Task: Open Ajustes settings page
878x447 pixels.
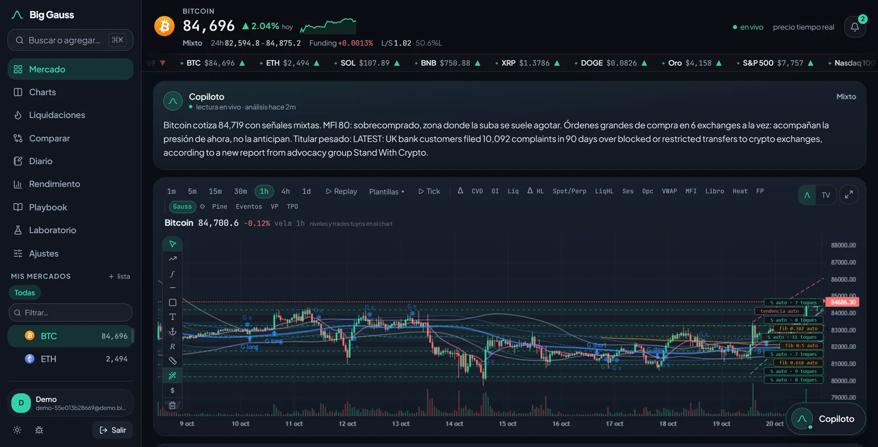Action: tap(70, 253)
